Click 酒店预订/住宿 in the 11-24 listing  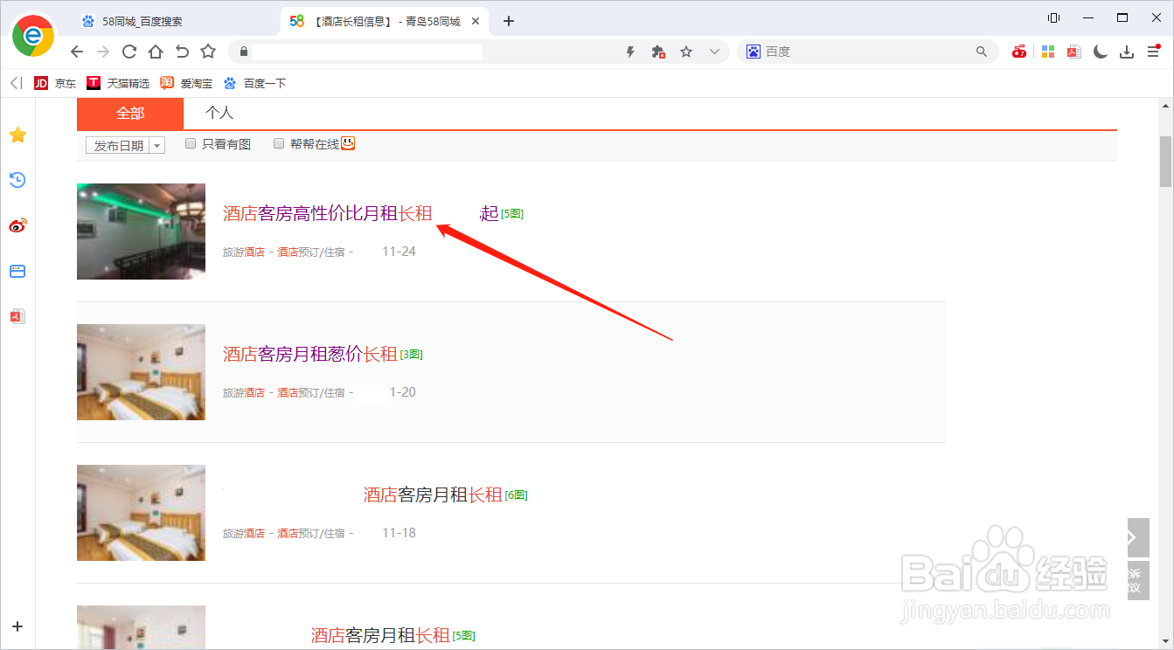311,252
